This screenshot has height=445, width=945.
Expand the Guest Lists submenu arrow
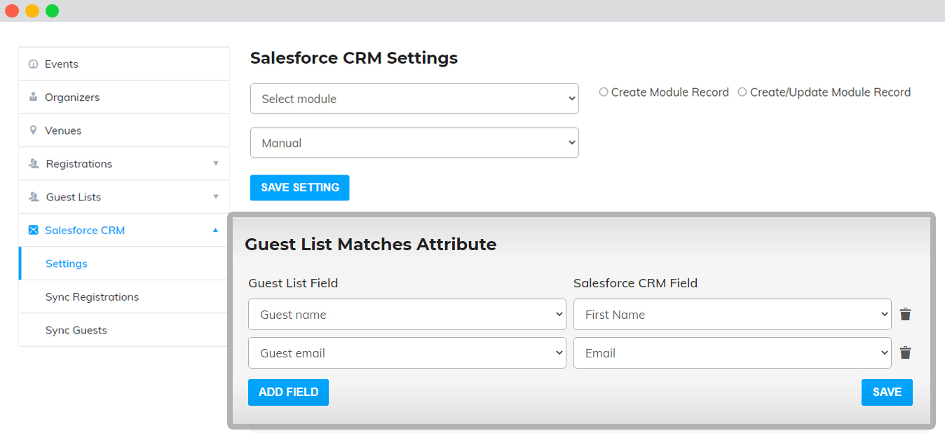(216, 197)
